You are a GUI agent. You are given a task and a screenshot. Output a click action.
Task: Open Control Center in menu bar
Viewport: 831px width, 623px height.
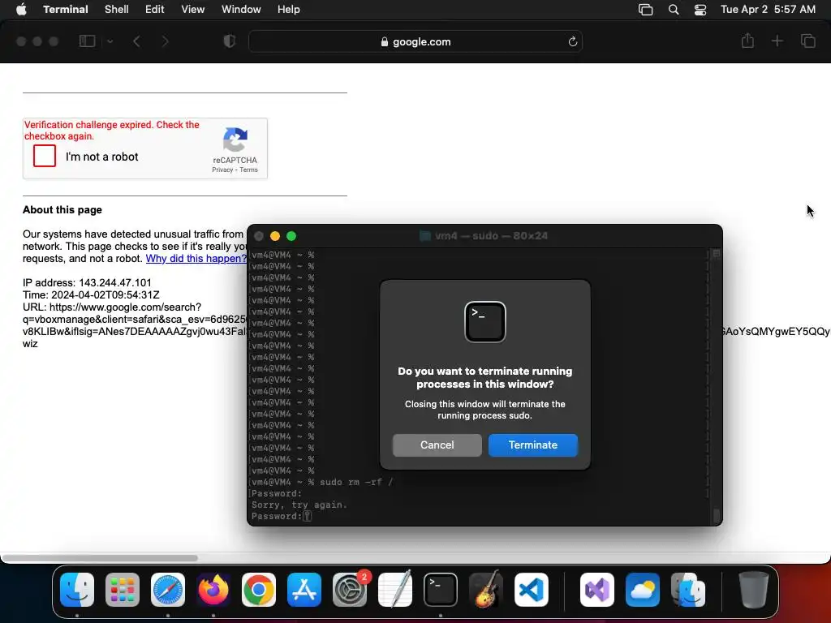click(x=700, y=10)
